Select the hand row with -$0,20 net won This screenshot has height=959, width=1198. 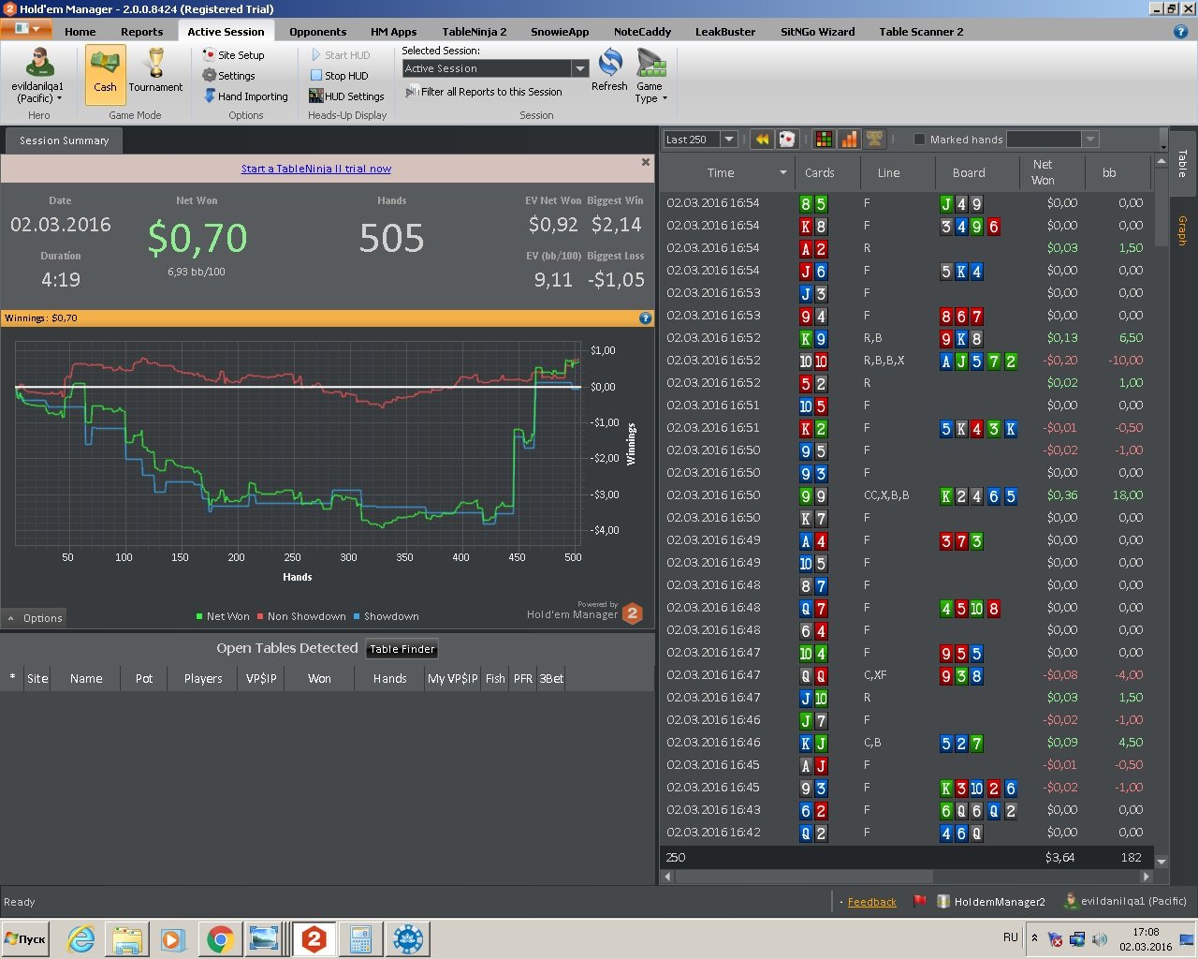[x=906, y=361]
